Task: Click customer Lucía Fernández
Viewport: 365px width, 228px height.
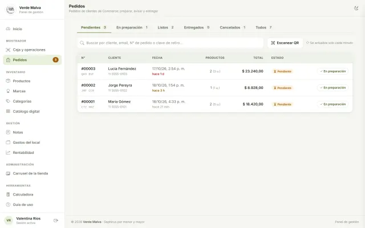Action: click(x=122, y=68)
